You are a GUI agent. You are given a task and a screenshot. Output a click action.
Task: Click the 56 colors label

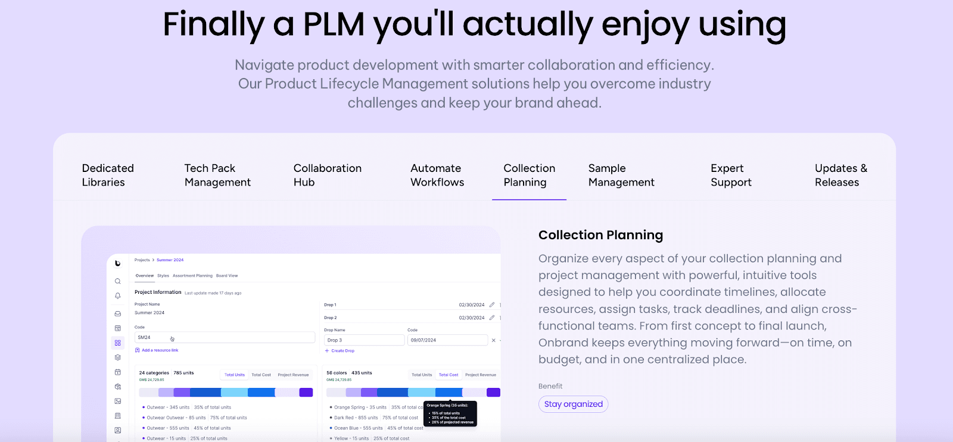pos(337,373)
